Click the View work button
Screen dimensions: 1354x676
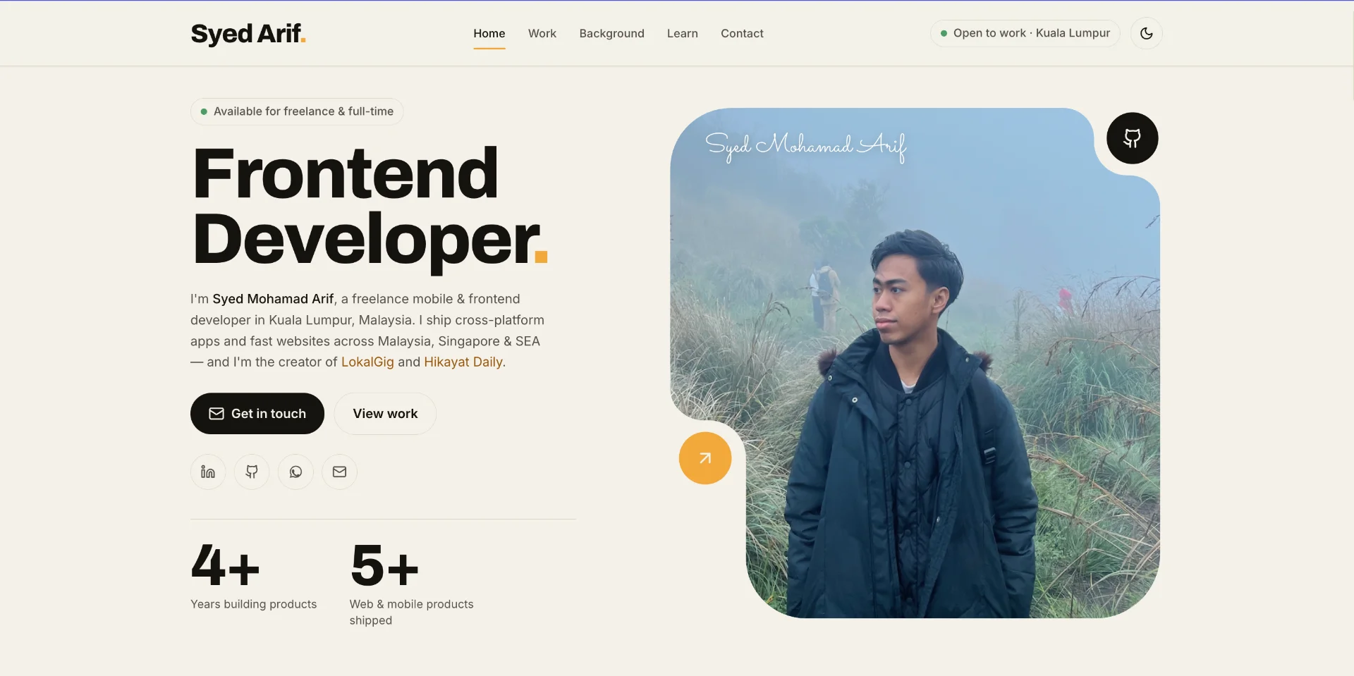pos(385,414)
